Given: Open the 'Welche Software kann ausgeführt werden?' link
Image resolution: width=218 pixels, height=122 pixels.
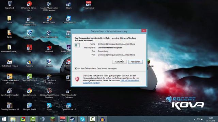Looking at the screenshot, I should (111, 82).
